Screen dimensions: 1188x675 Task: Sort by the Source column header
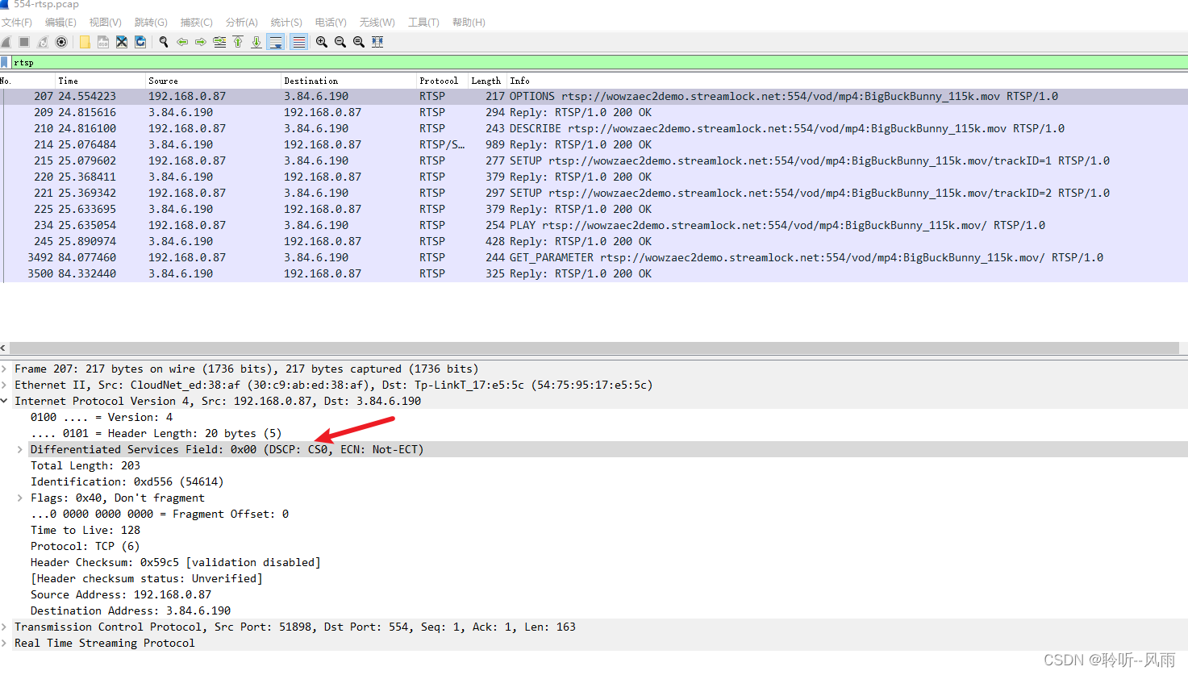pyautogui.click(x=212, y=81)
